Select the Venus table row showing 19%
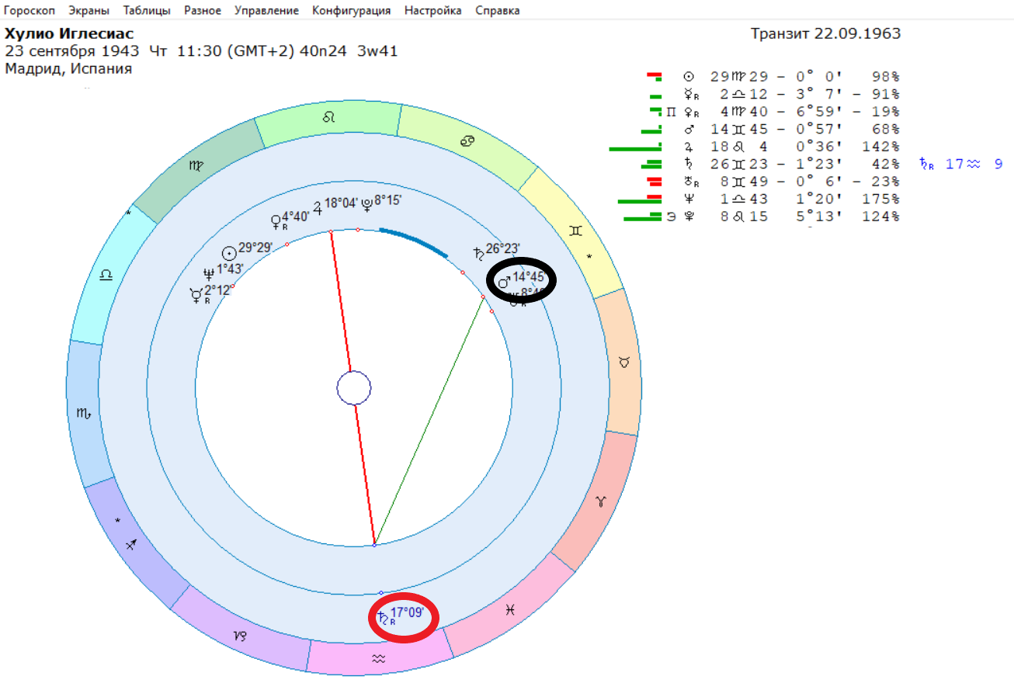The height and width of the screenshot is (697, 1014). [x=773, y=111]
